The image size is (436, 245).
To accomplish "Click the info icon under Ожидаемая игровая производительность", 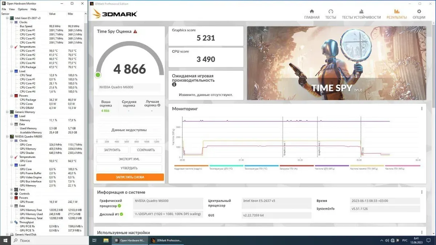I will [x=174, y=85].
